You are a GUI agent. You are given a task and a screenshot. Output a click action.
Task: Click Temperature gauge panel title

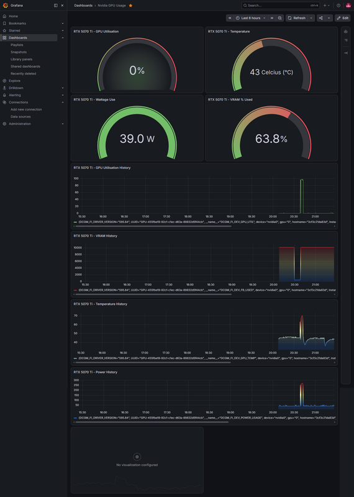click(x=229, y=32)
